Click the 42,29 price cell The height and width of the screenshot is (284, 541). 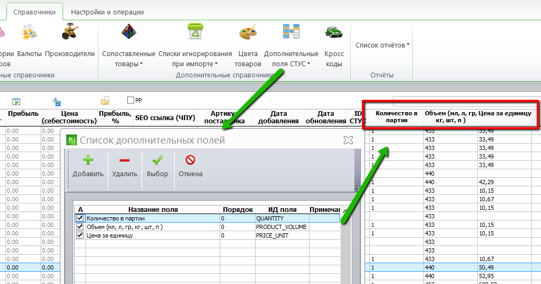(505, 182)
